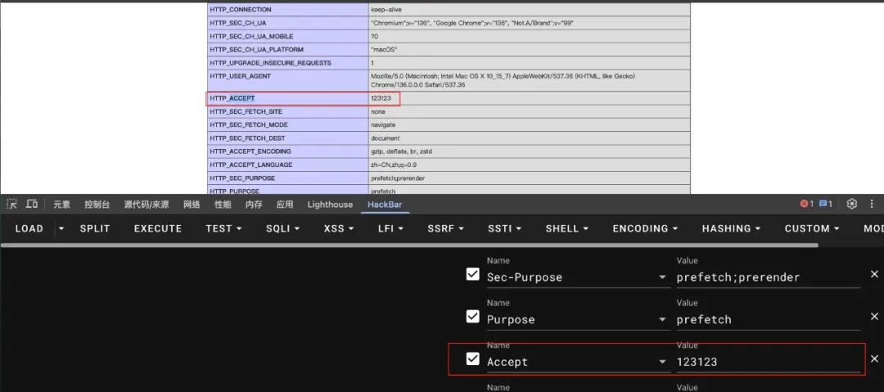Click the navigate value cell

pos(530,124)
